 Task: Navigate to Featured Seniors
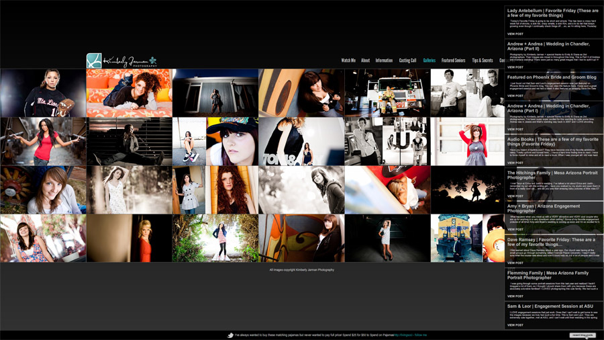pos(454,60)
